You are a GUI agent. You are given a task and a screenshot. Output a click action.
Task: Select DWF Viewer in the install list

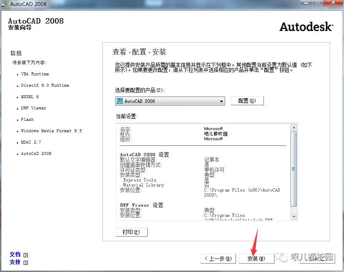pyautogui.click(x=34, y=108)
